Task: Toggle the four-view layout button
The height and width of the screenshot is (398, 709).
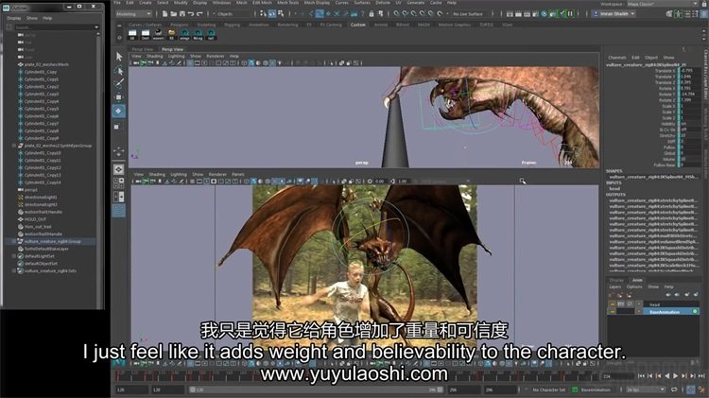Action: [x=119, y=182]
